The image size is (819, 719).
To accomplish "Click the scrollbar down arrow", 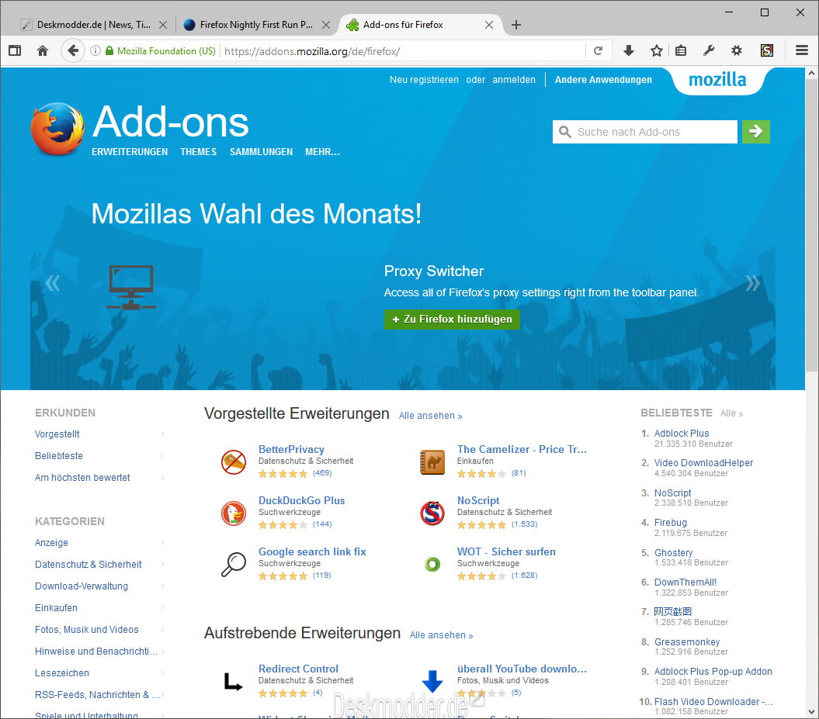I will tap(811, 712).
